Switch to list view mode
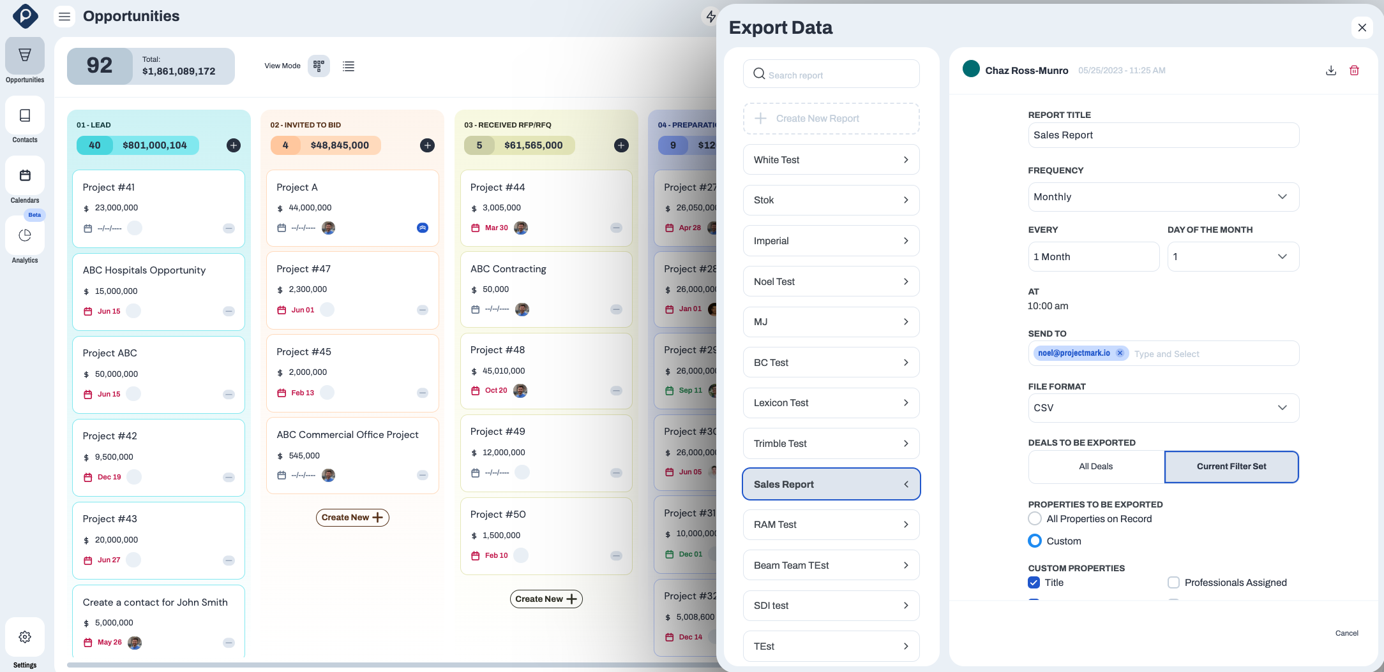Image resolution: width=1384 pixels, height=672 pixels. [x=349, y=66]
